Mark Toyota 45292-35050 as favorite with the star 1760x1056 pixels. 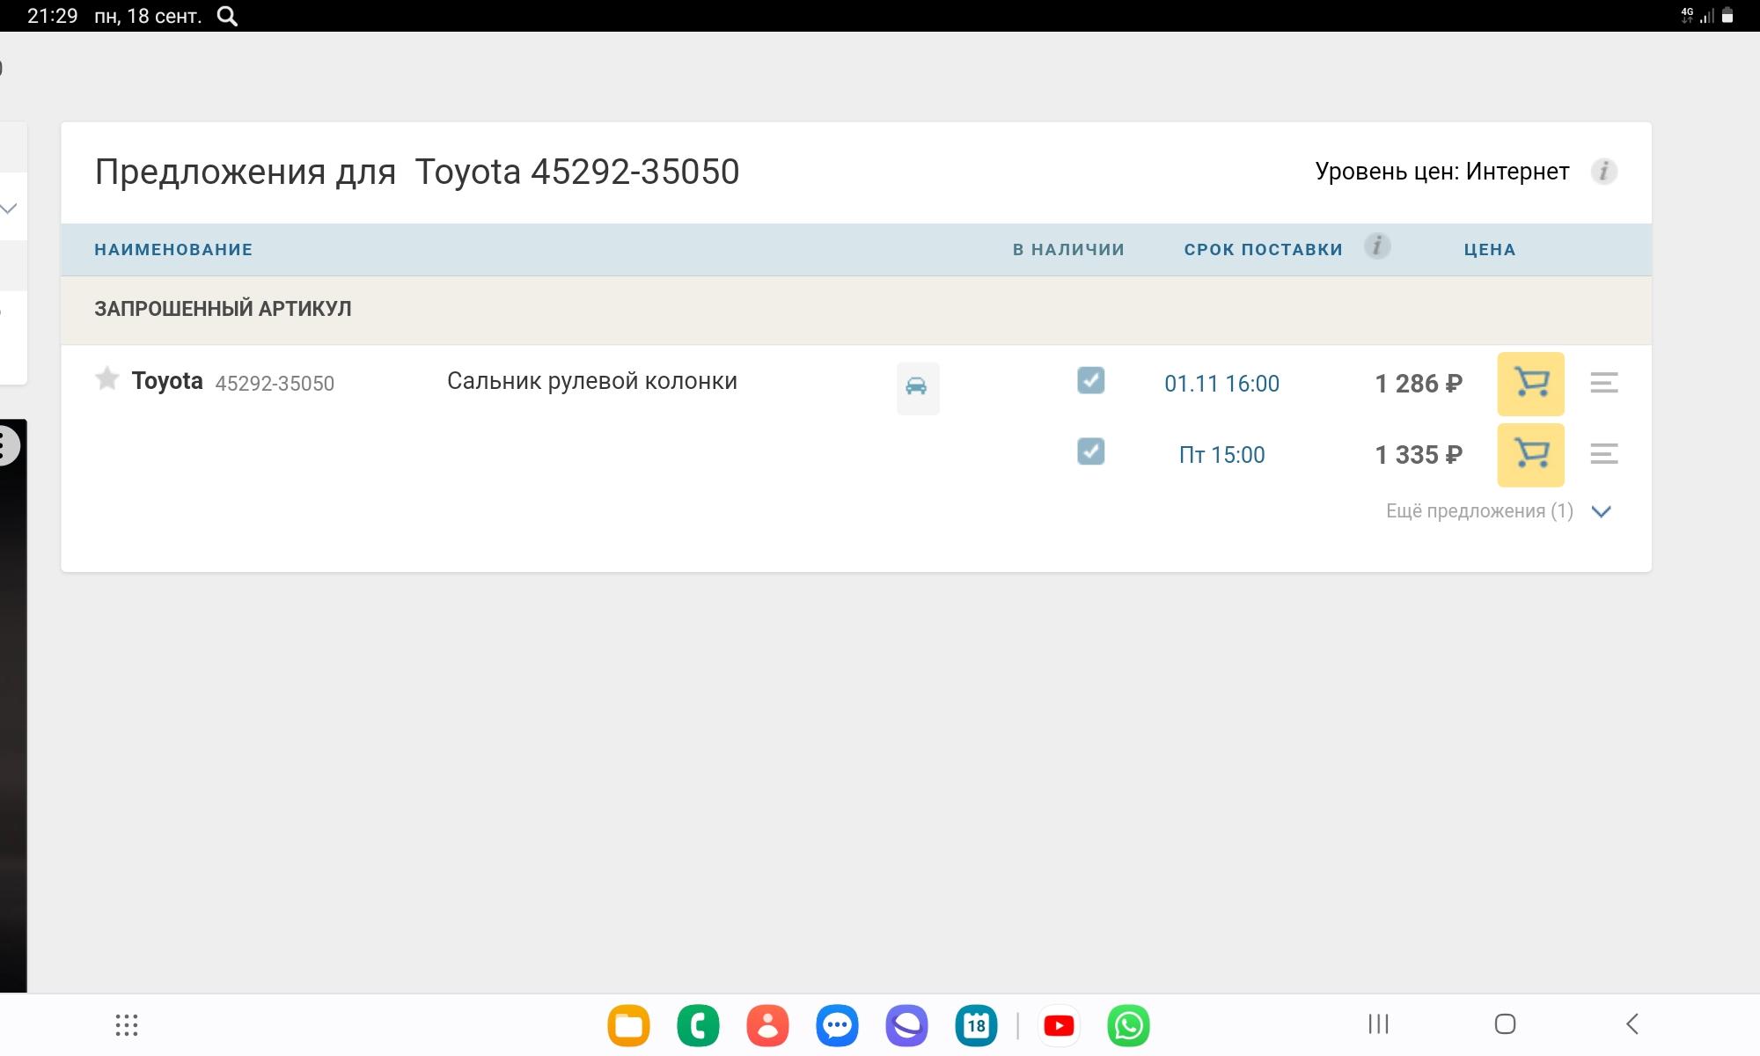[x=106, y=378]
